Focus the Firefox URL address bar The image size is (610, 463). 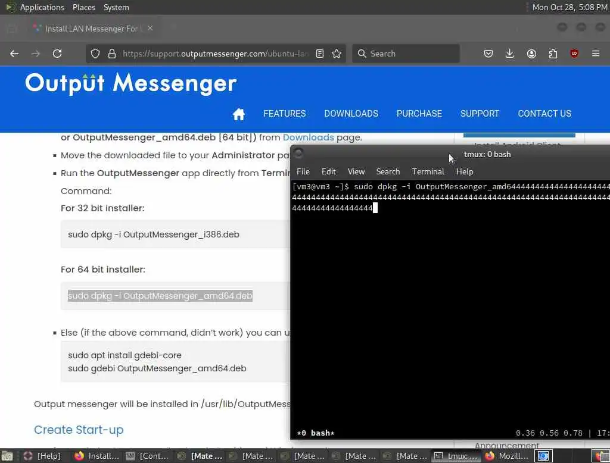214,54
